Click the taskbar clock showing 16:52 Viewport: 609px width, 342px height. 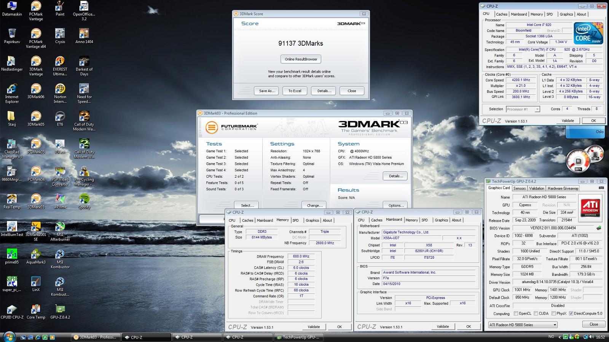(600, 337)
